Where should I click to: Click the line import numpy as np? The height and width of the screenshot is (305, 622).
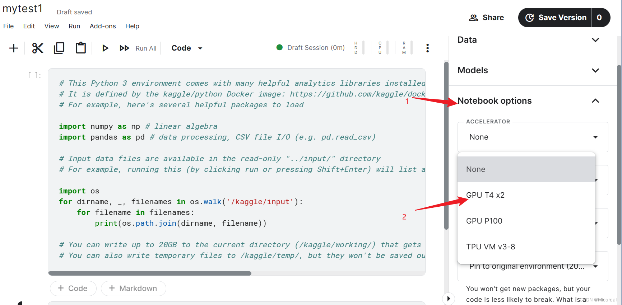138,126
